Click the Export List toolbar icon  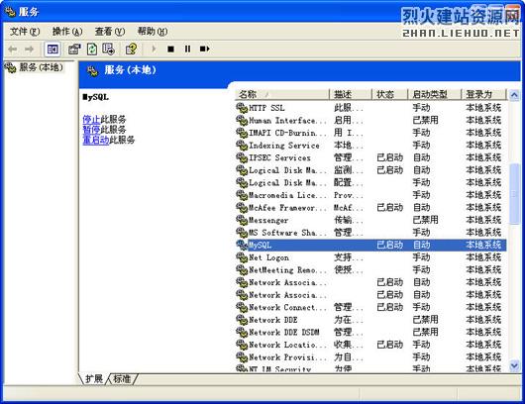[109, 50]
